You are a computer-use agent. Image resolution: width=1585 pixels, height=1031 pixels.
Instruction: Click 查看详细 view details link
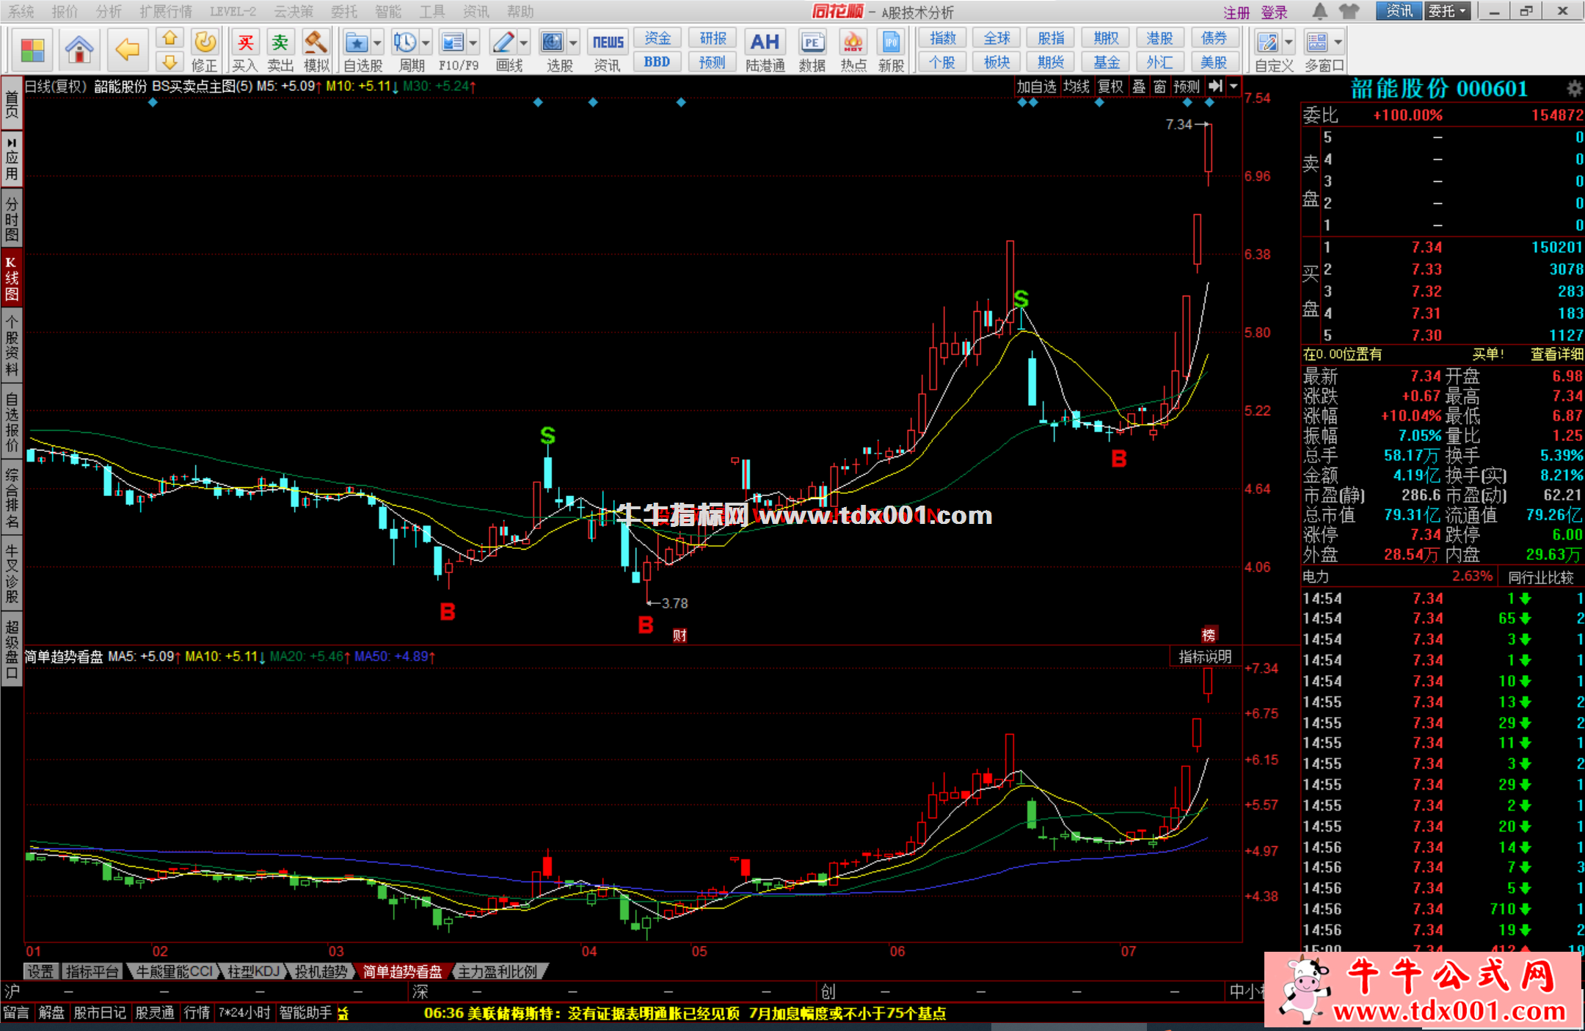click(1556, 354)
